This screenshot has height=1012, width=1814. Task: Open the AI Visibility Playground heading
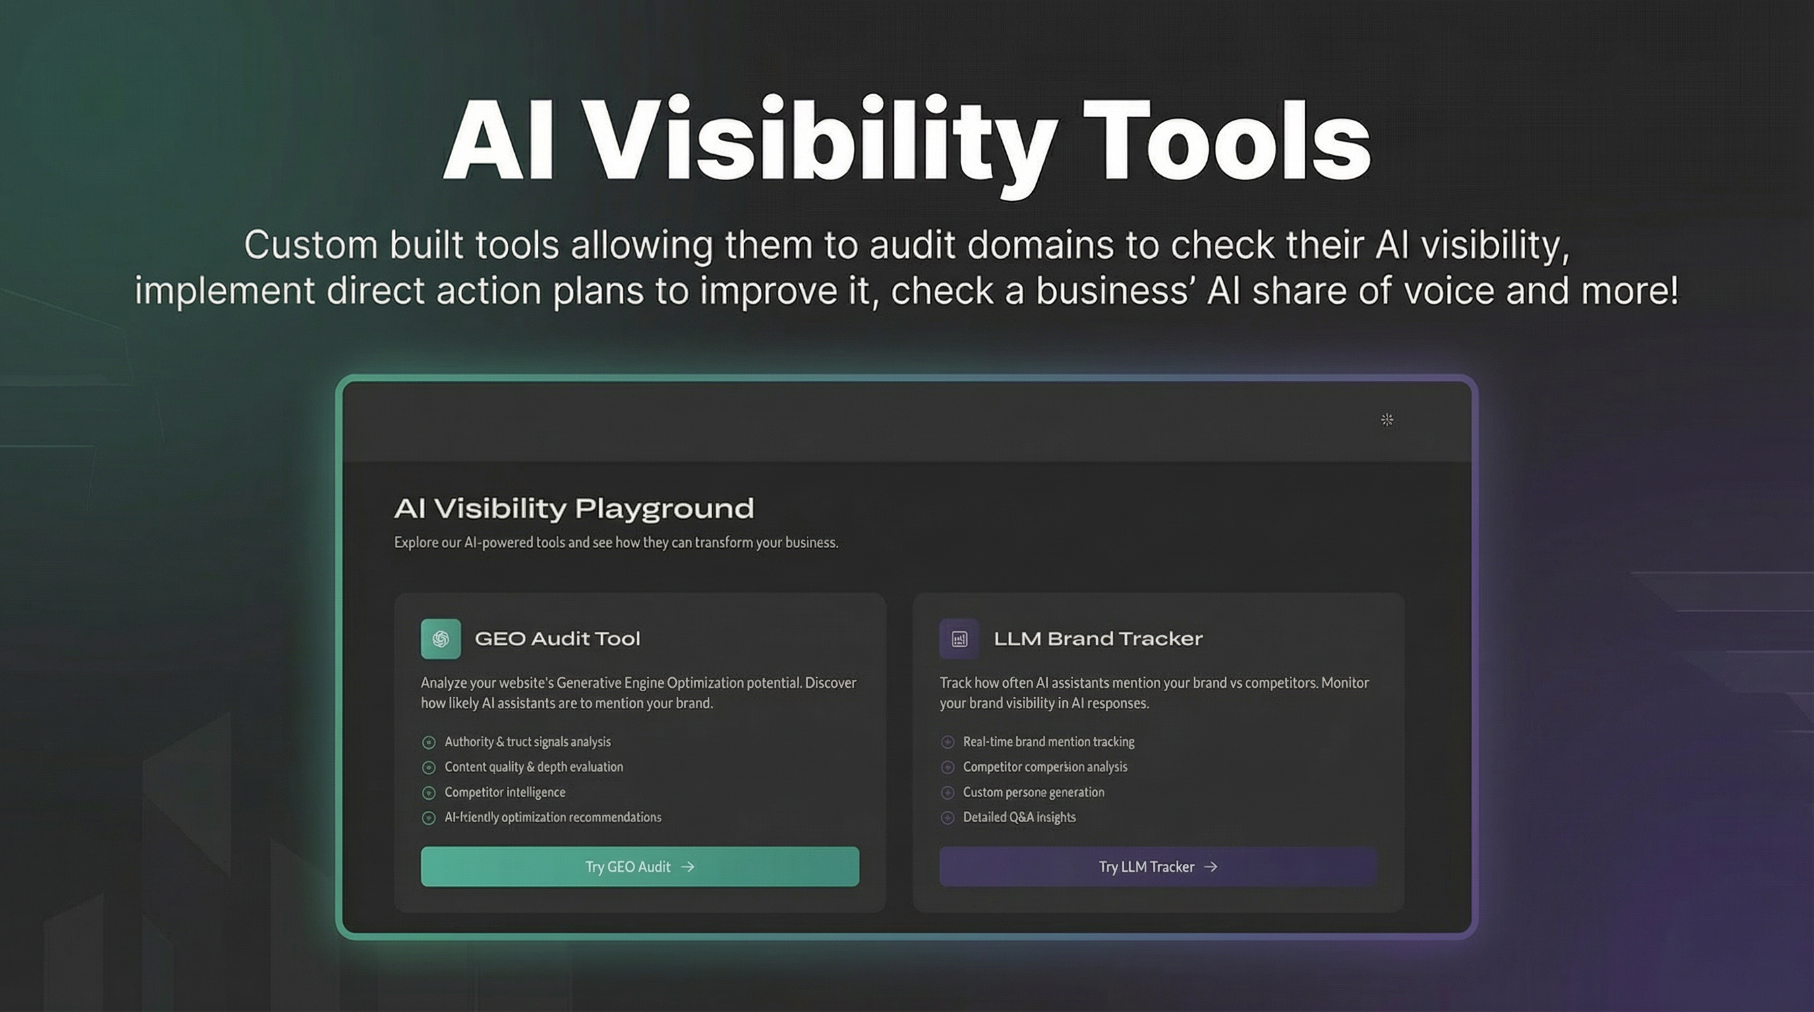tap(574, 508)
